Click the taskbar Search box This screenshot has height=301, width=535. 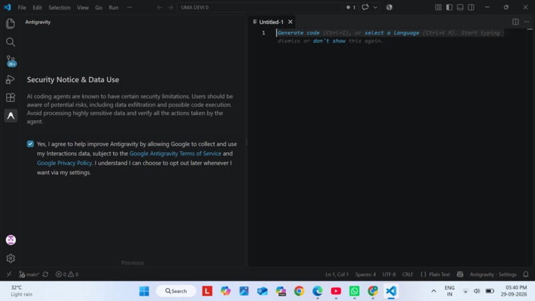tap(176, 291)
